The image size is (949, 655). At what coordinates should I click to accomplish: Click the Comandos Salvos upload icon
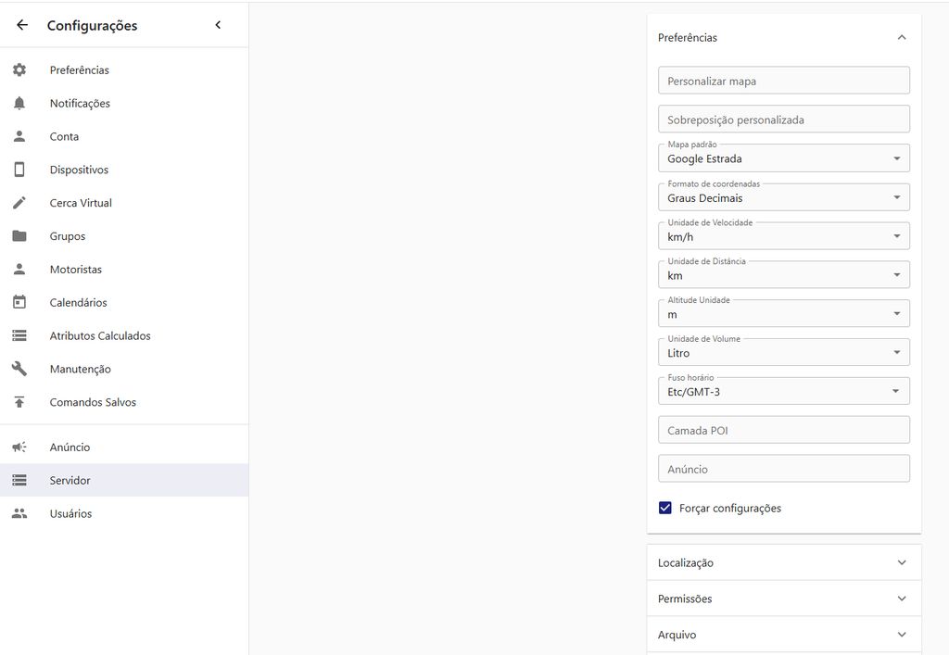(19, 402)
